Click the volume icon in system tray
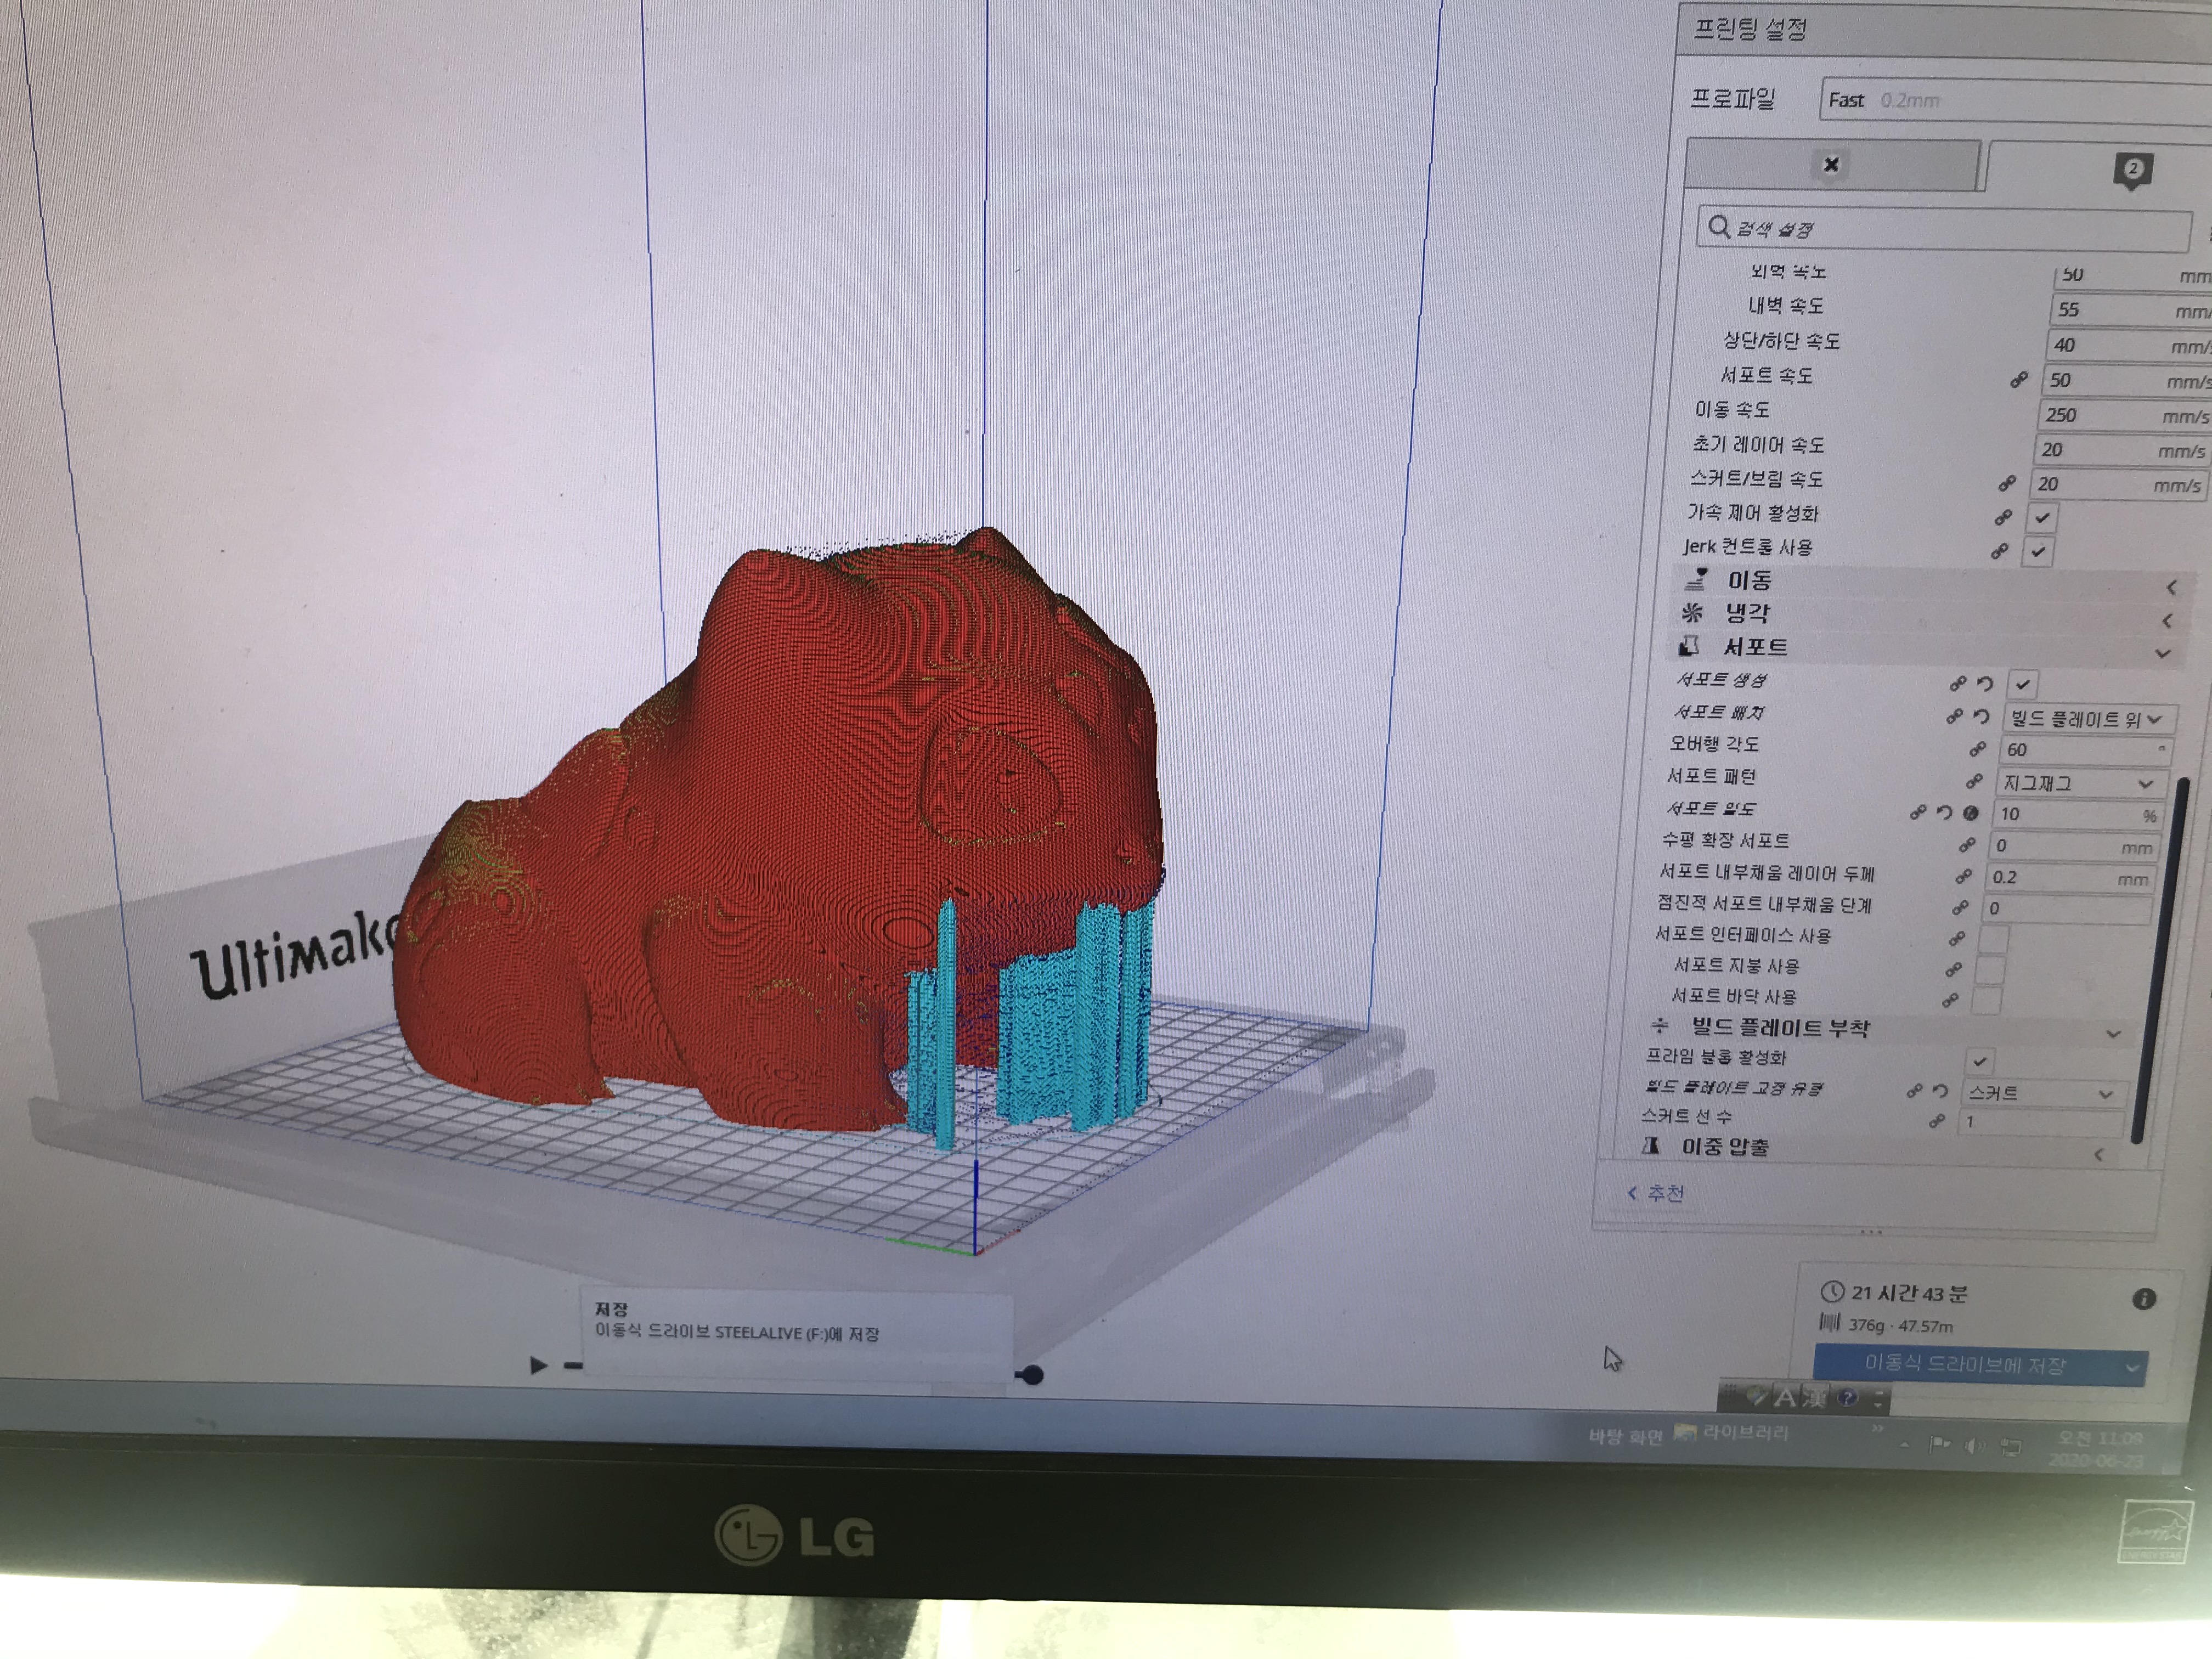Image resolution: width=2212 pixels, height=1659 pixels. click(x=1974, y=1446)
